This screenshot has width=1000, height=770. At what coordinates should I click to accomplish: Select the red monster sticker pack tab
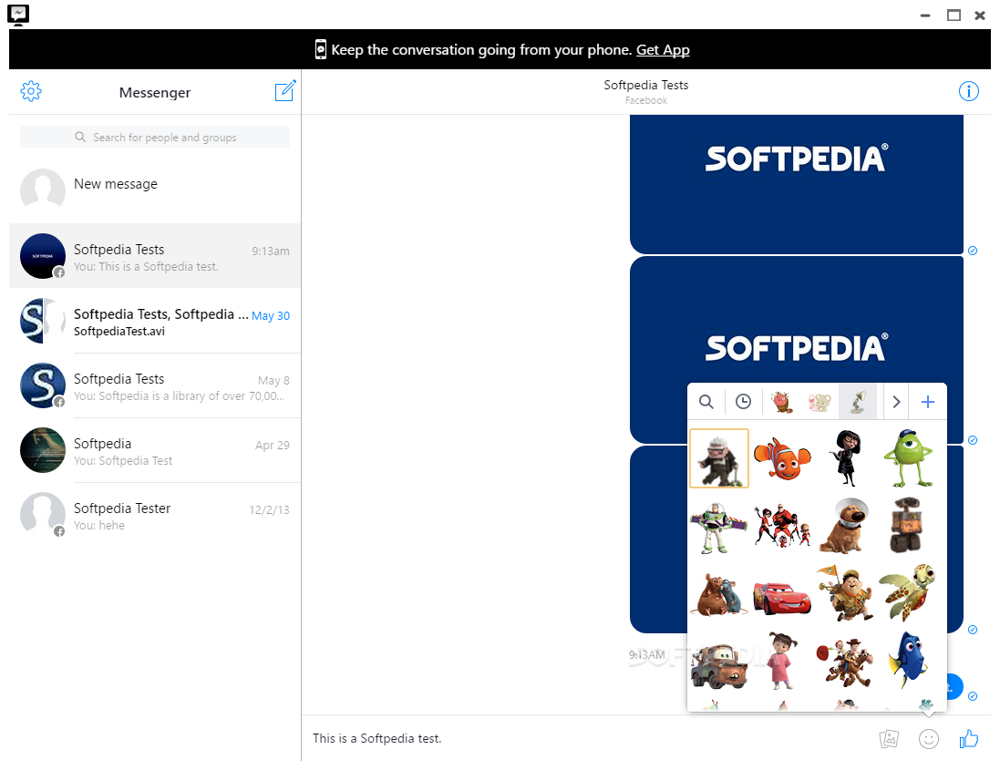click(x=782, y=402)
